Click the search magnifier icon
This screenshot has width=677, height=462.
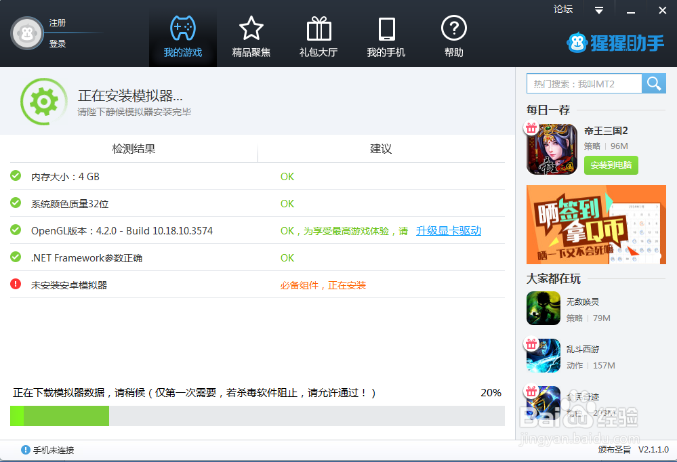[653, 83]
